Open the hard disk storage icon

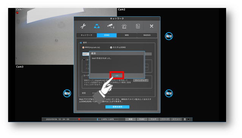click(138, 26)
